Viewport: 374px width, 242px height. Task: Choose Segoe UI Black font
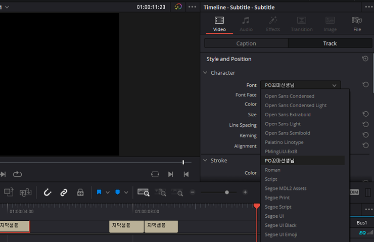[x=303, y=225]
